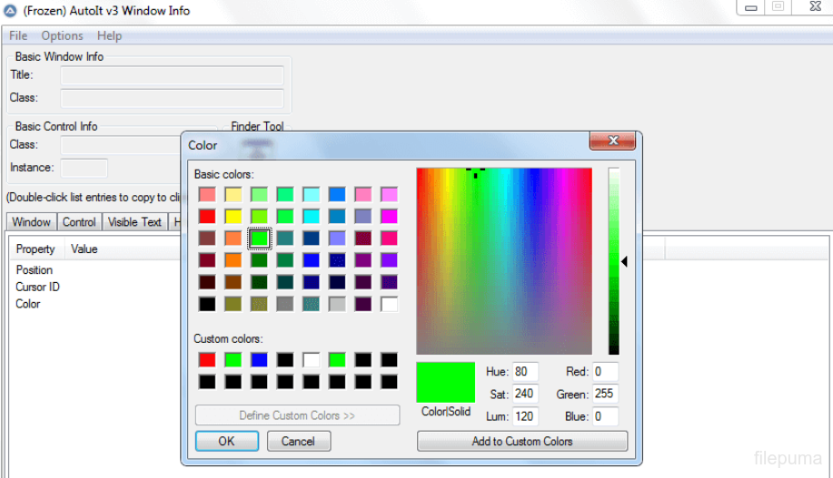Select the first red custom color swatch

point(207,360)
